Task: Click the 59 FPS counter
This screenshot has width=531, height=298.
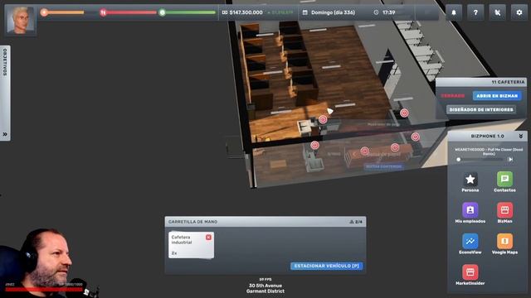Action: coord(265,280)
